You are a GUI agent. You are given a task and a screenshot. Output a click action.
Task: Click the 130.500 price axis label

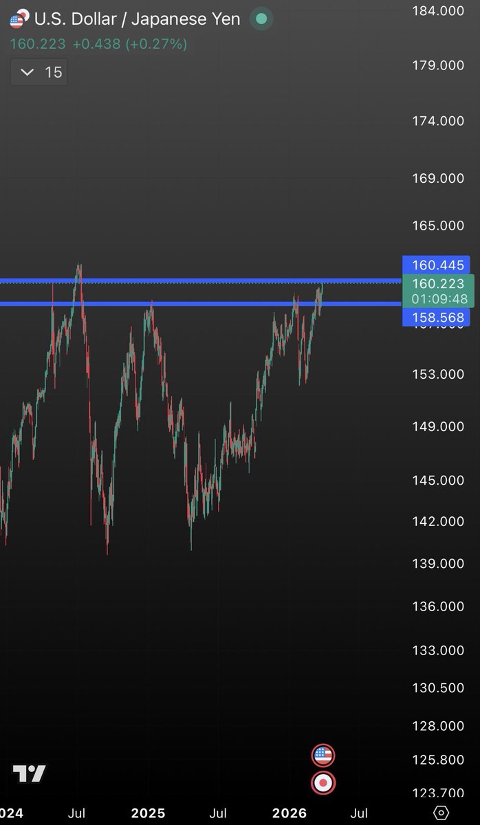(x=438, y=688)
